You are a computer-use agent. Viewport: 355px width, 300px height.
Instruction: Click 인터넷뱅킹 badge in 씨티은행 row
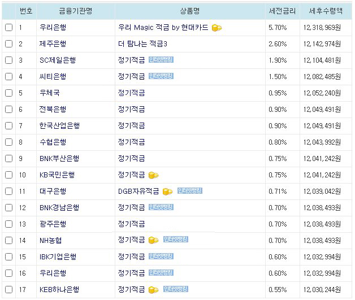(161, 76)
